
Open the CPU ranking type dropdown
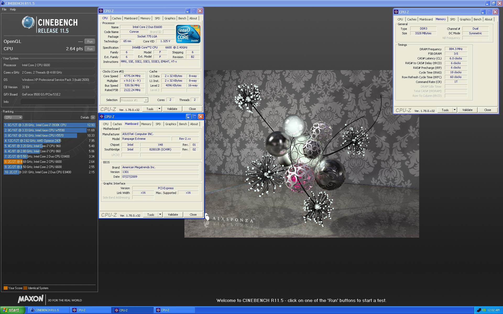click(13, 117)
